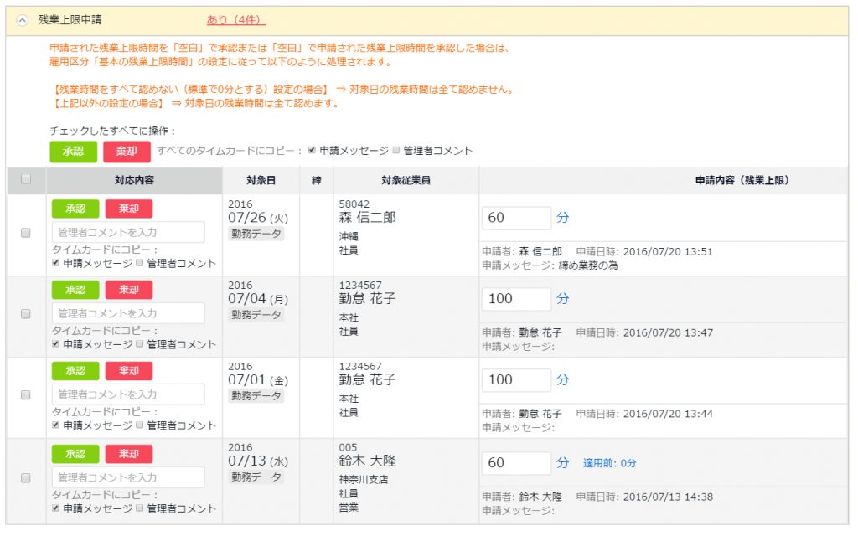Open 勤務データ for the 07/04 row
Screen dimensions: 858x536
tap(256, 315)
